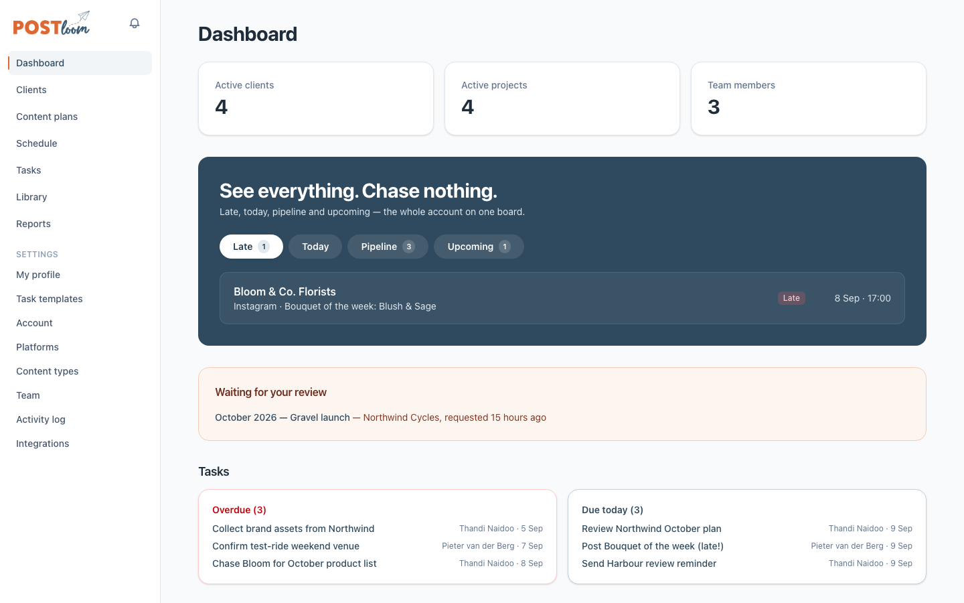Open the Schedule page
The height and width of the screenshot is (603, 964).
pos(80,143)
